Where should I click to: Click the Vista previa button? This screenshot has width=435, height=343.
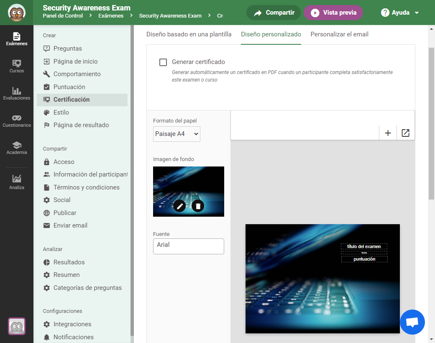point(333,13)
